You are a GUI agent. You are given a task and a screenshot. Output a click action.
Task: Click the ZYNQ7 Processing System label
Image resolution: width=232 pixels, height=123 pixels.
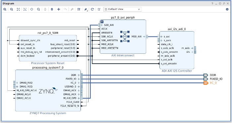tap(48, 113)
